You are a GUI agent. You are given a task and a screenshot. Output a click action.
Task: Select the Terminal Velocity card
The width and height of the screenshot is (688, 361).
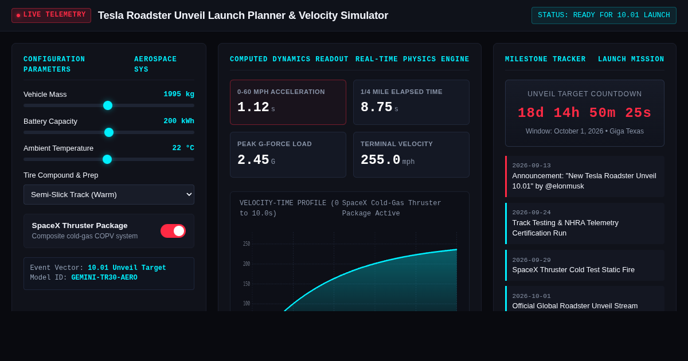click(411, 155)
